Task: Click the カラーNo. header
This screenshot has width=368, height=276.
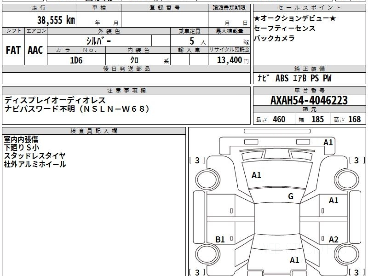Action: click(76, 50)
